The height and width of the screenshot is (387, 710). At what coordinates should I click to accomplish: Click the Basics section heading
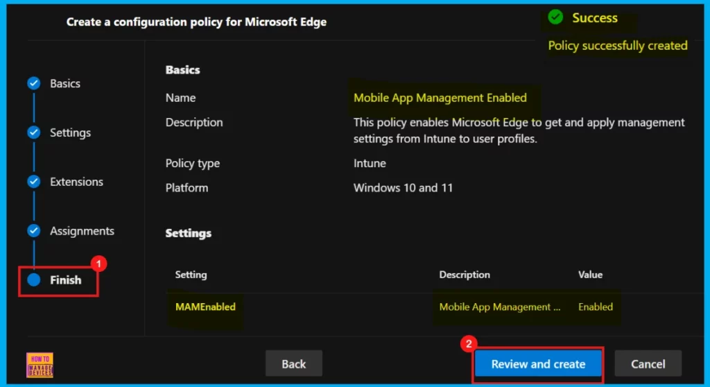(x=182, y=70)
